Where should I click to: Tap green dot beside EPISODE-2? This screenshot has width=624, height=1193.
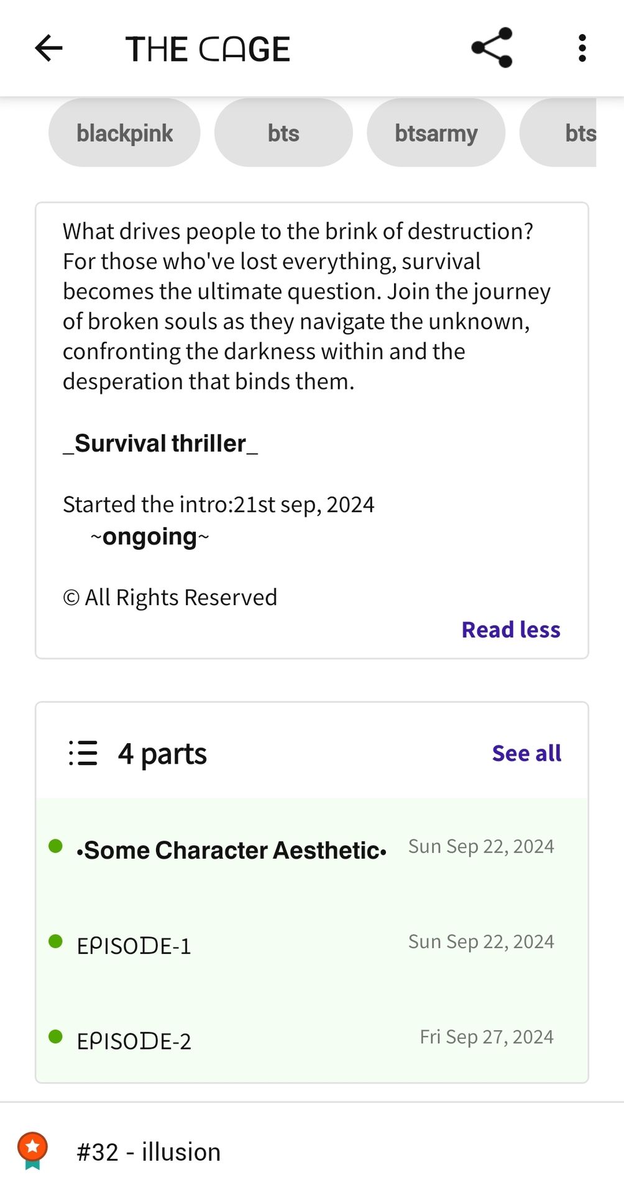point(55,1036)
